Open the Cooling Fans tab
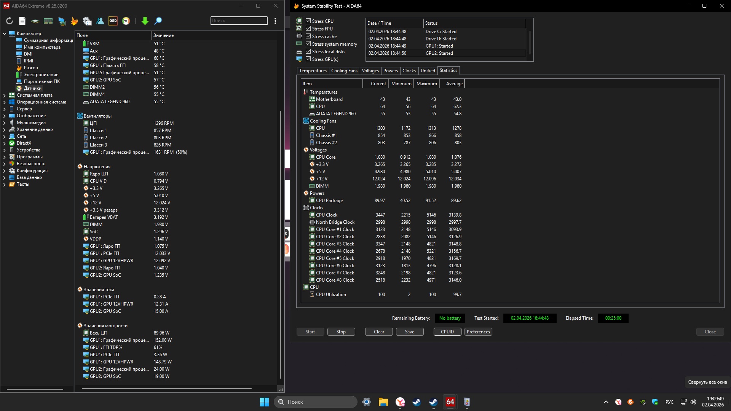Image resolution: width=731 pixels, height=411 pixels. [344, 71]
